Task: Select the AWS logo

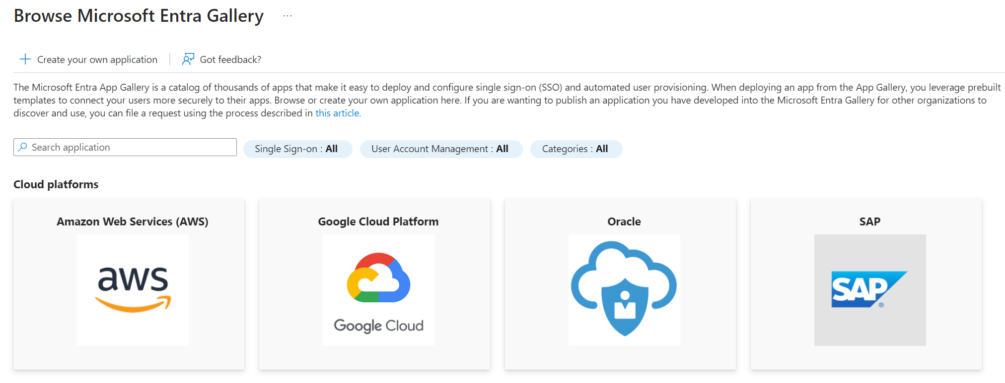Action: tap(133, 290)
